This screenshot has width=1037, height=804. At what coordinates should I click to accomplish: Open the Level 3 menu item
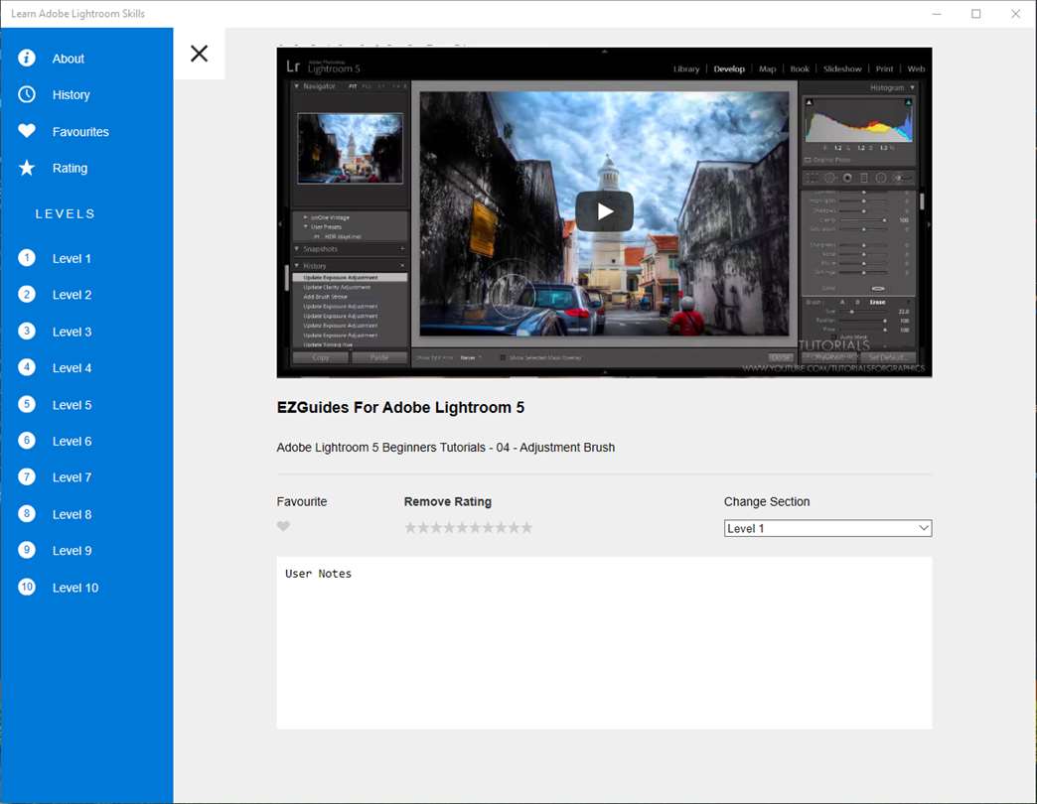tap(72, 332)
